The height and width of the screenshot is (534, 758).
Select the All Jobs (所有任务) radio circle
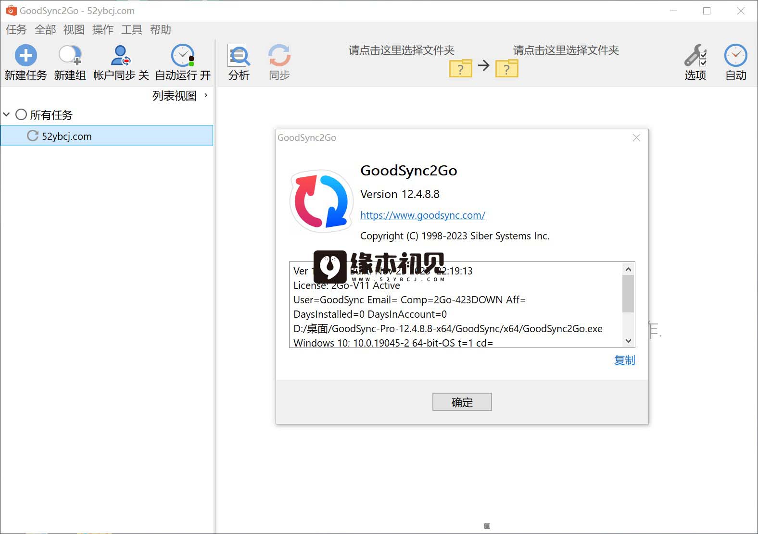tap(21, 114)
